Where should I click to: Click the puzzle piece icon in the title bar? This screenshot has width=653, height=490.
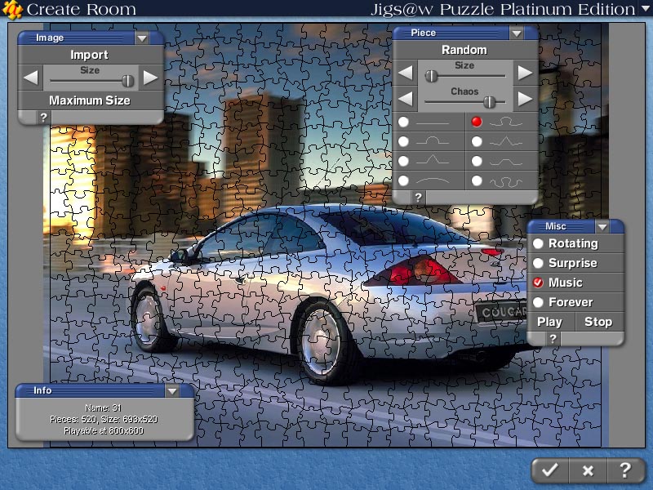pyautogui.click(x=11, y=9)
